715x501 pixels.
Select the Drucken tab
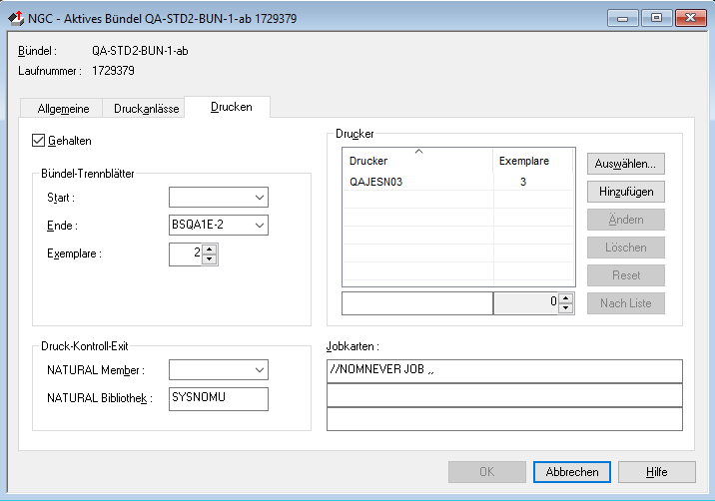[231, 107]
